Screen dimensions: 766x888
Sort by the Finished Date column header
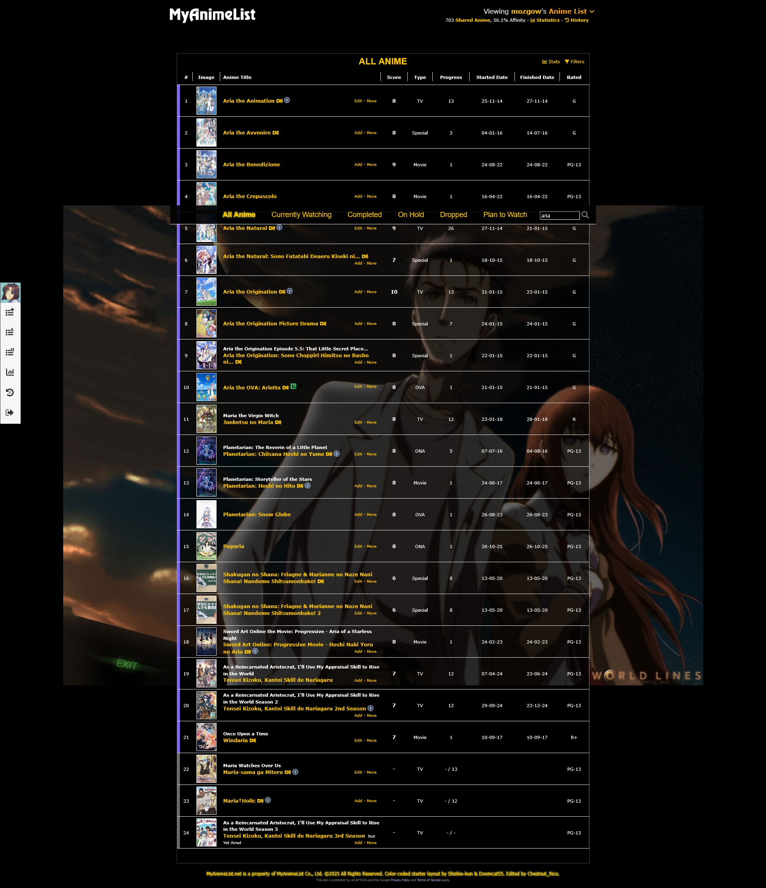(x=537, y=78)
